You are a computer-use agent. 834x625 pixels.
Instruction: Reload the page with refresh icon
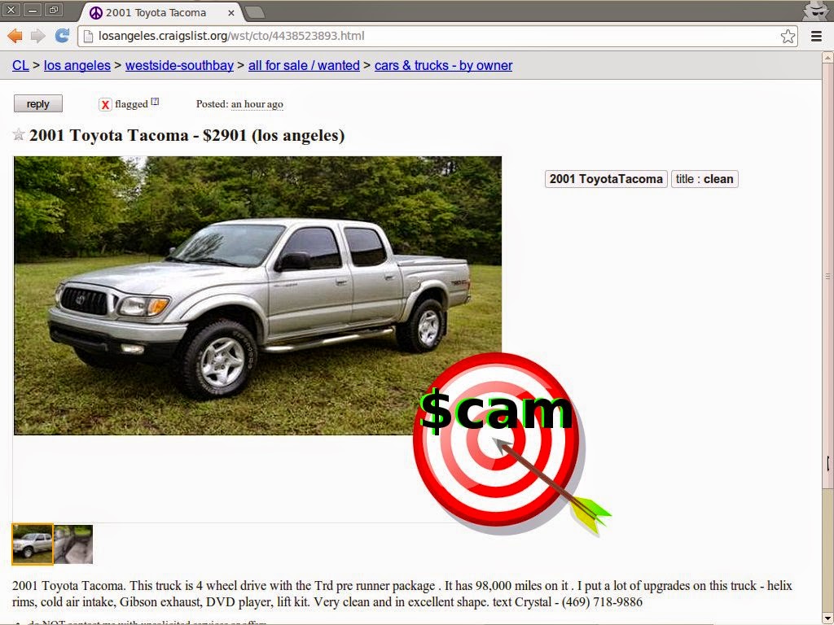point(62,36)
